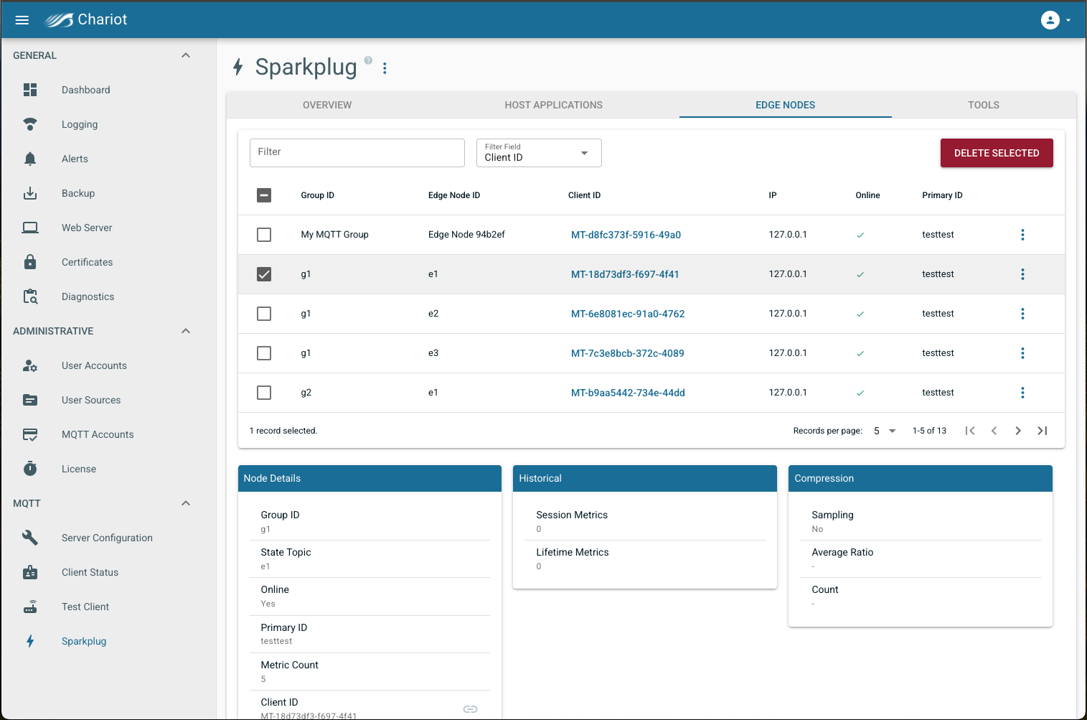Click the Client ID column header
The height and width of the screenshot is (720, 1087).
(584, 195)
